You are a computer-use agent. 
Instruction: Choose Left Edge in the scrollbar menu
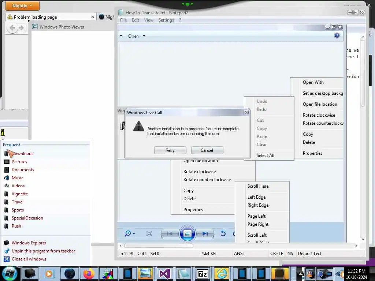(256, 197)
